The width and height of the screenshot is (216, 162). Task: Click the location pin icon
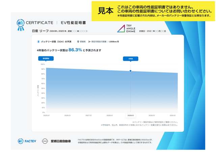[78, 42]
